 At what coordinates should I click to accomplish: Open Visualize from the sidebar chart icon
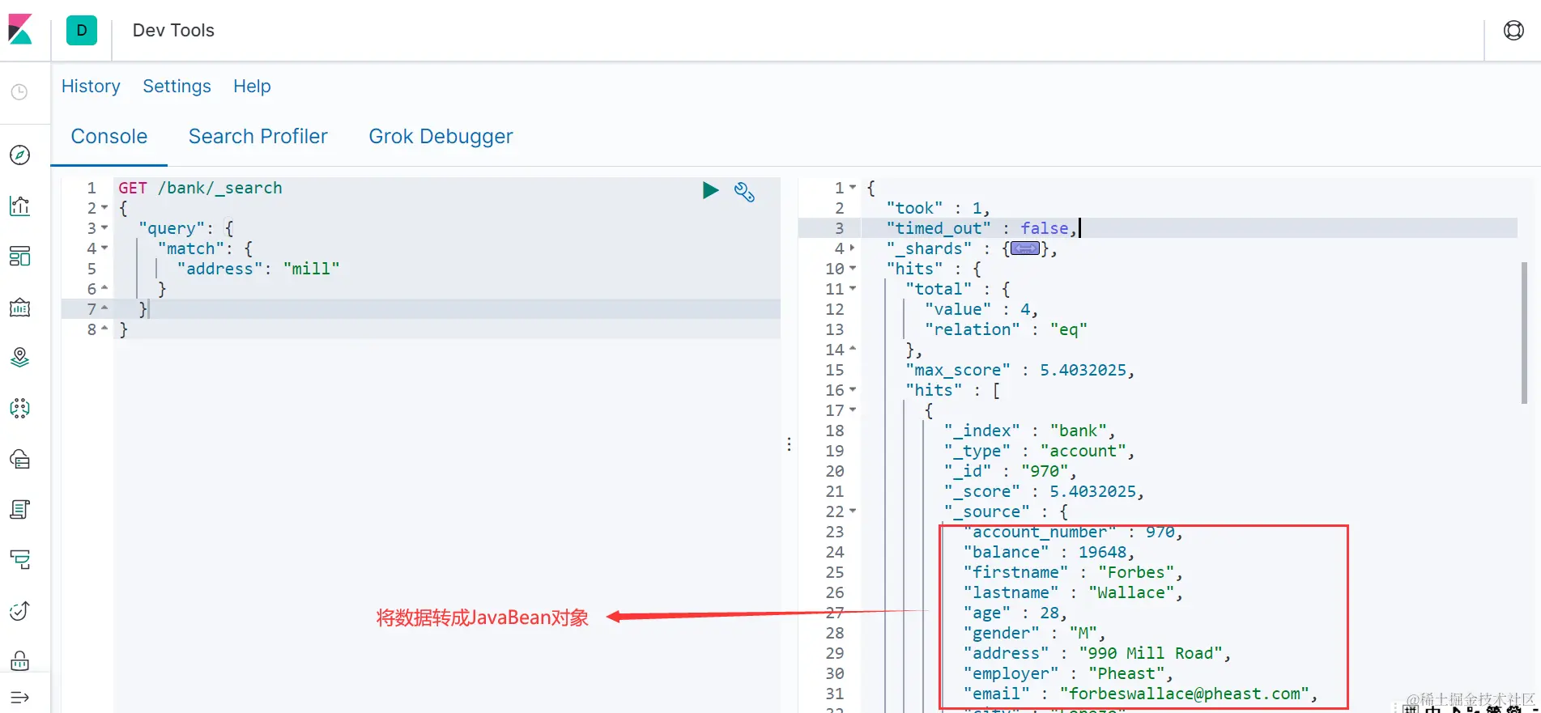20,206
